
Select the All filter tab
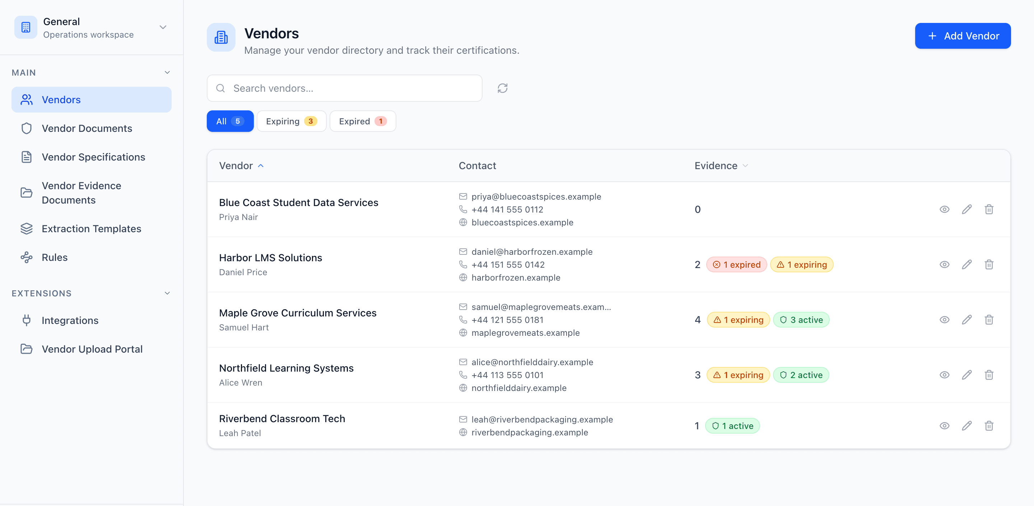[x=230, y=121]
